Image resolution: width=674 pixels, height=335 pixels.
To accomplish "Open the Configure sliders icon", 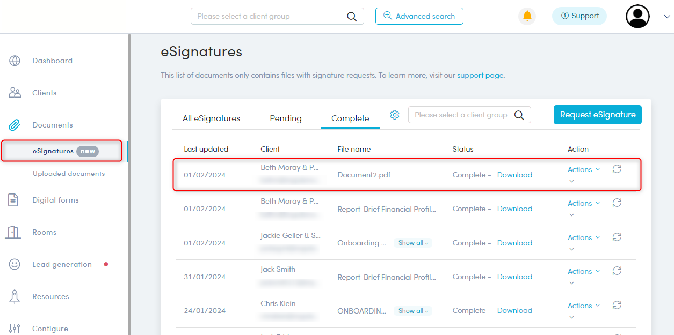I will (x=15, y=329).
